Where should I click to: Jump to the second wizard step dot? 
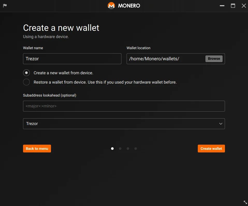point(120,149)
